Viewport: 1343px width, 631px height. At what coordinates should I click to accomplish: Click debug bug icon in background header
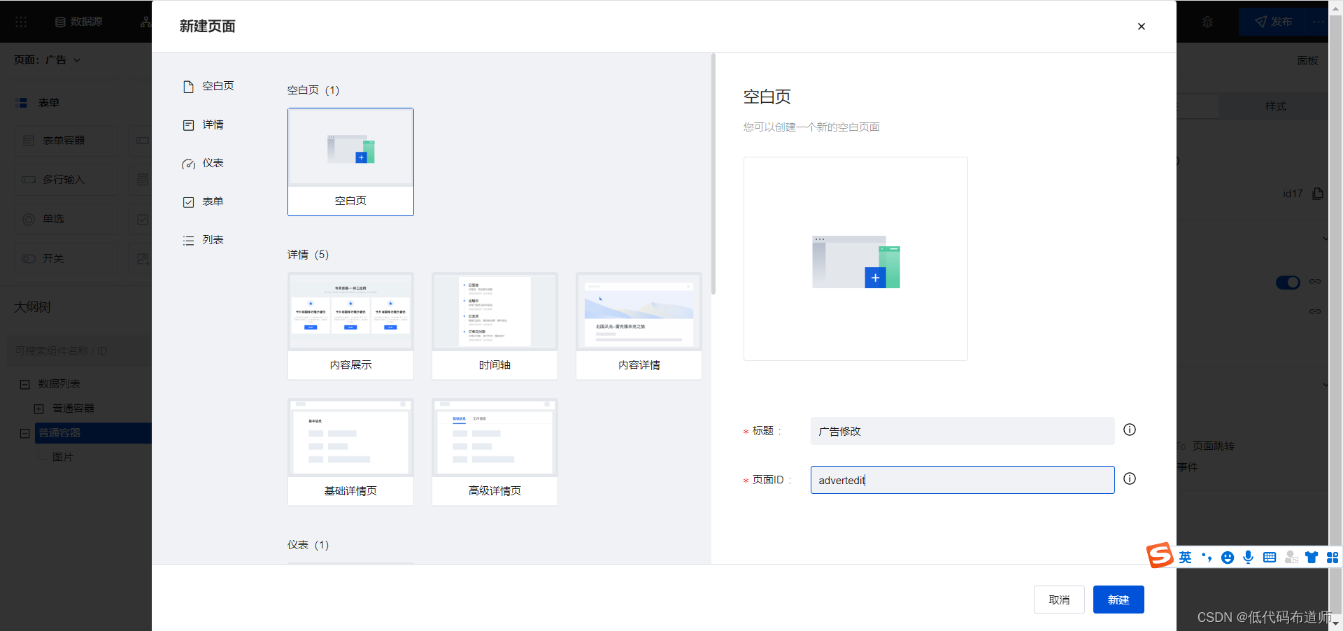[x=1207, y=22]
